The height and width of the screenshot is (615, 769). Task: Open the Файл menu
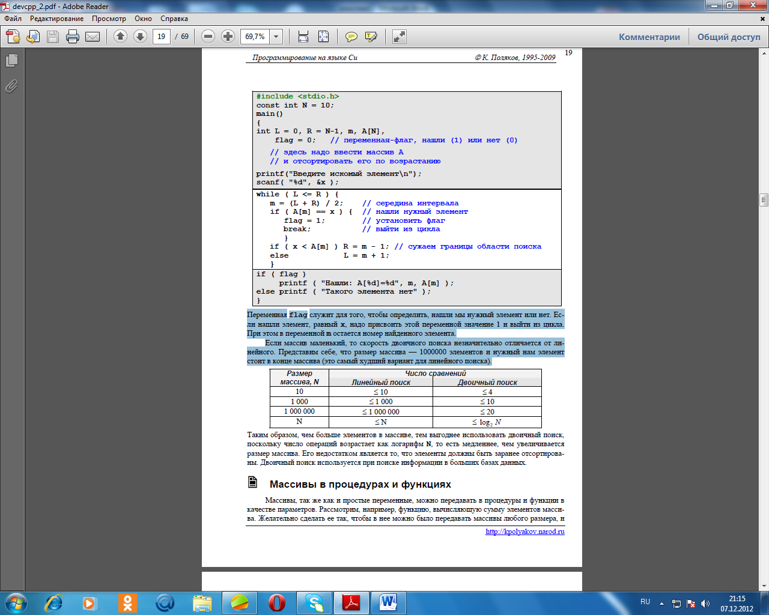point(13,19)
